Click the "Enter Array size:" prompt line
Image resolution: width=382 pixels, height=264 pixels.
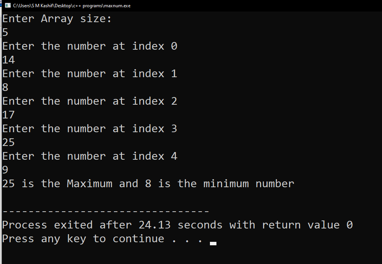click(x=57, y=19)
